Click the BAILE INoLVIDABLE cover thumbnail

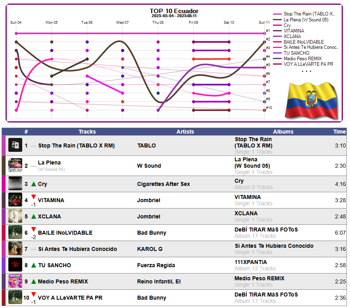tap(15, 232)
